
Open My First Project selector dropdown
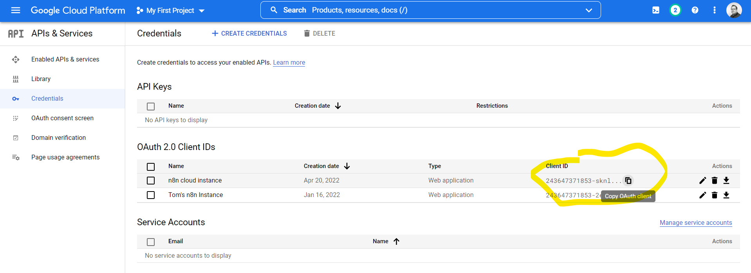click(170, 11)
